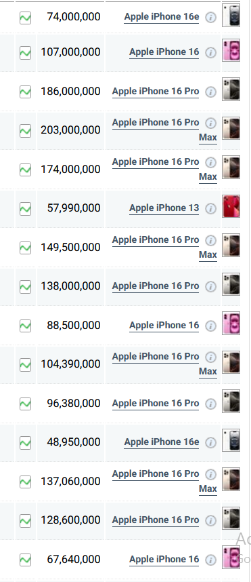Viewport: 251px width, 582px height.
Task: Open Apple iPhone 16e link priced 74,000,000
Action: (x=162, y=17)
